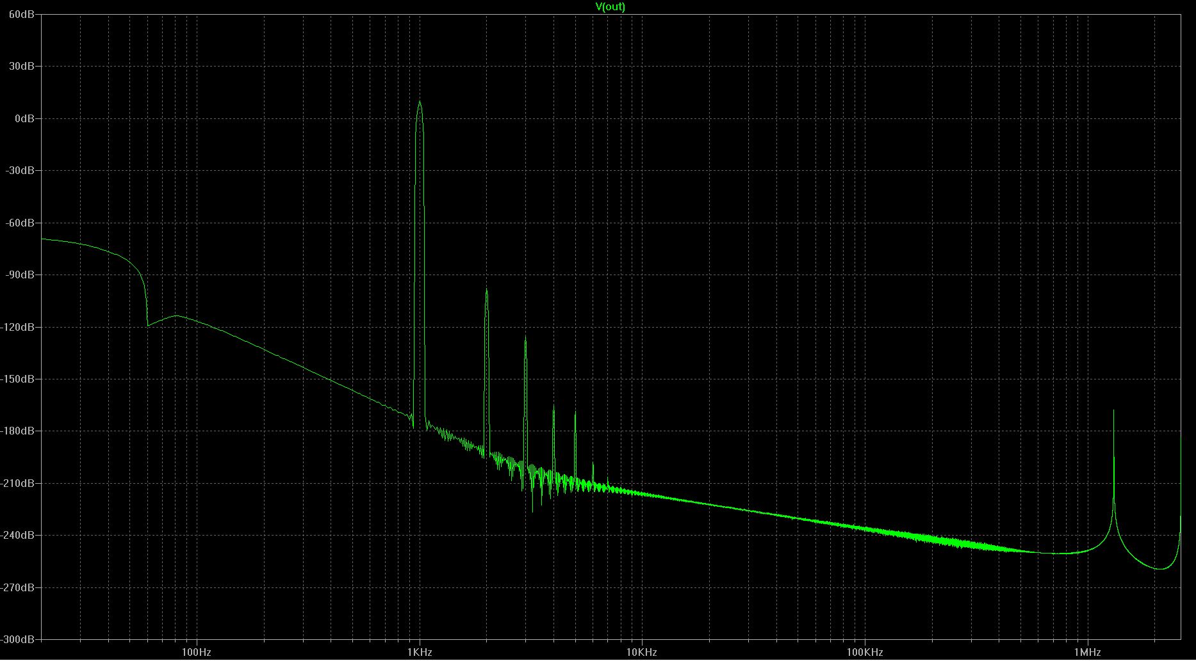Click the -180dB axis label

point(18,431)
